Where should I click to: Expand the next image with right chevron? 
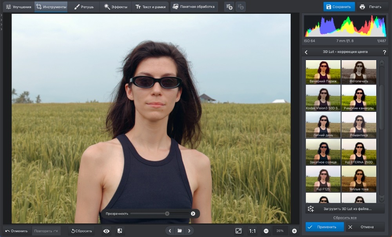coord(189,231)
